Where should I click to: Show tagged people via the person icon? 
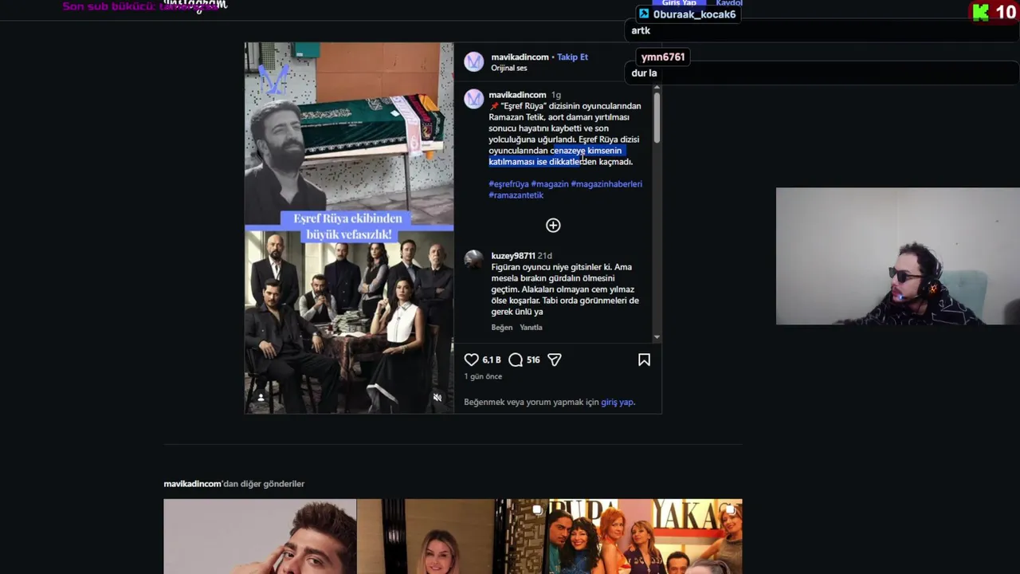(261, 397)
